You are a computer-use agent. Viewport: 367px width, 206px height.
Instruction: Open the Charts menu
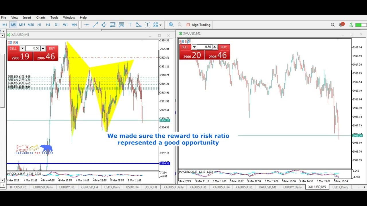41,17
